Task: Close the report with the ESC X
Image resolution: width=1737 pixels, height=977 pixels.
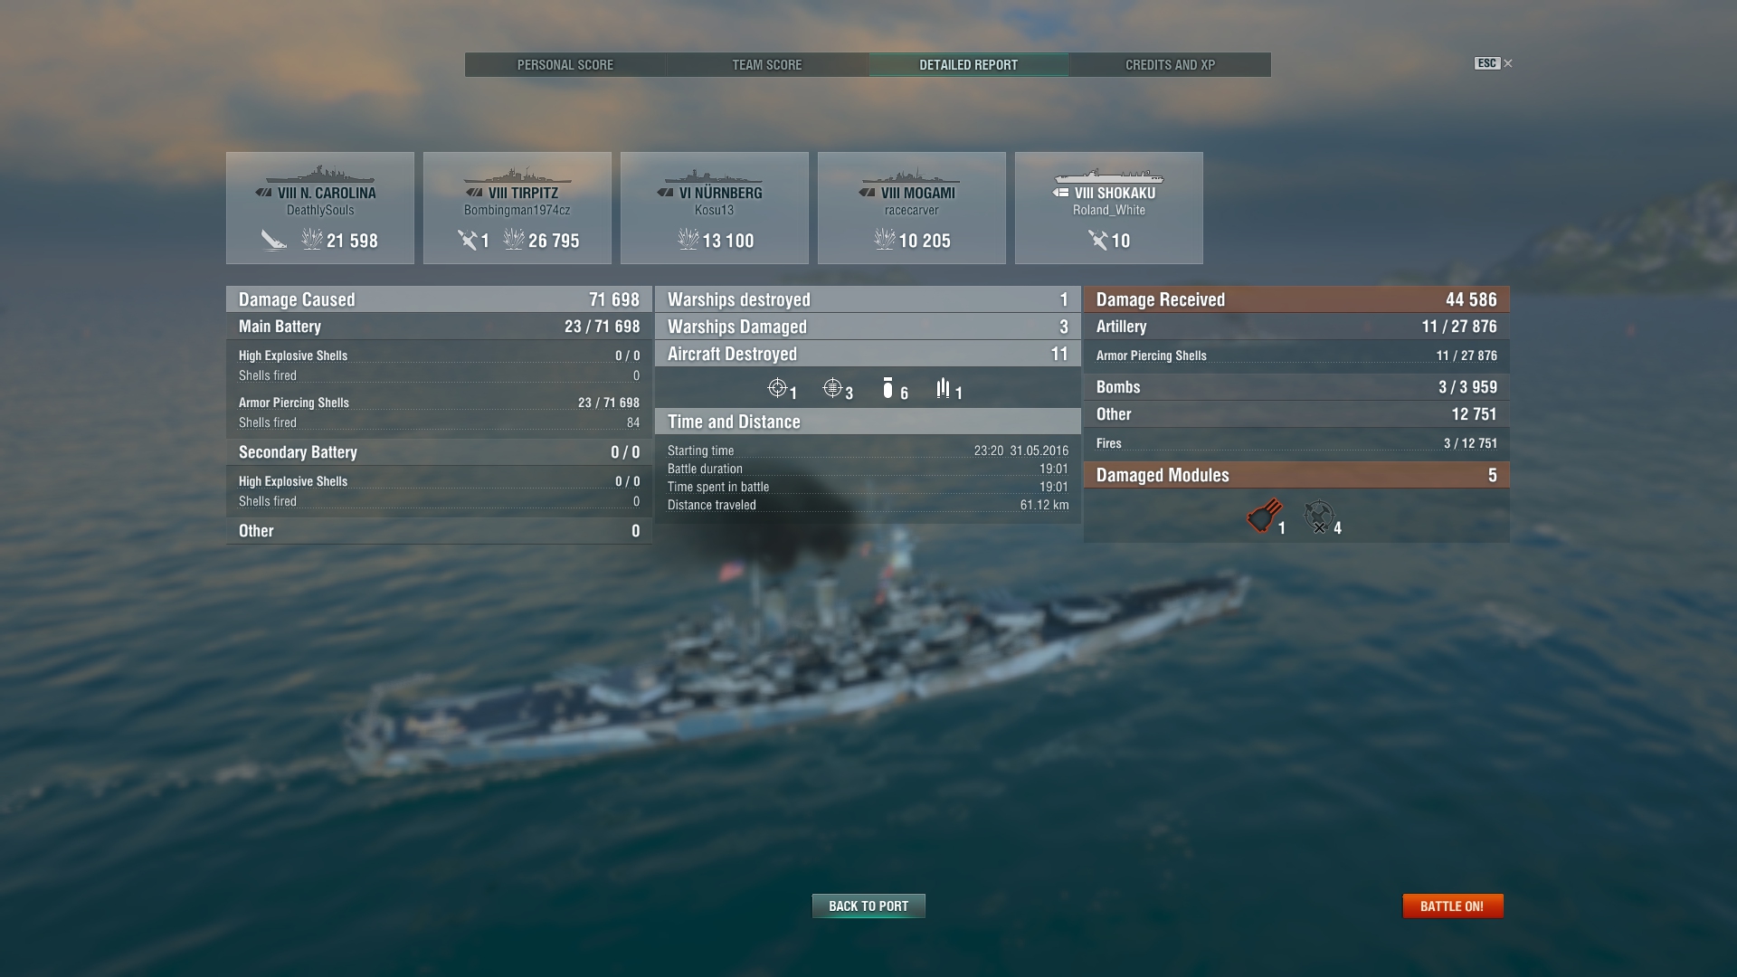Action: [x=1507, y=63]
